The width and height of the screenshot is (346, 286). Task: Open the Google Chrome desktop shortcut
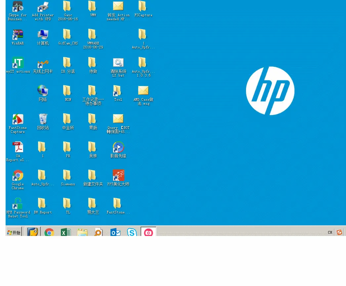(x=18, y=180)
